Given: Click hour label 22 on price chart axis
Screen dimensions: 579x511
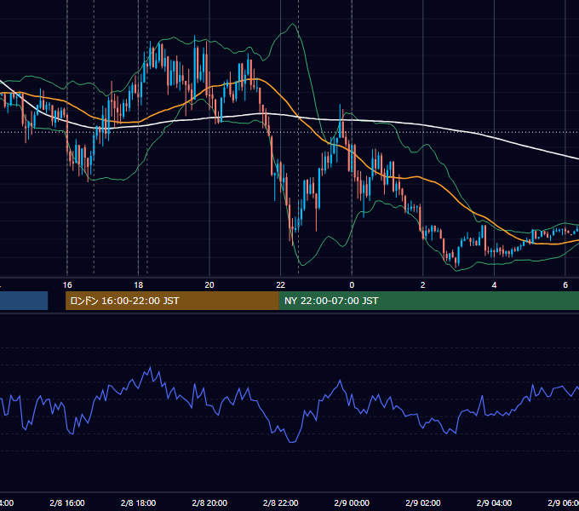Looking at the screenshot, I should pos(281,285).
